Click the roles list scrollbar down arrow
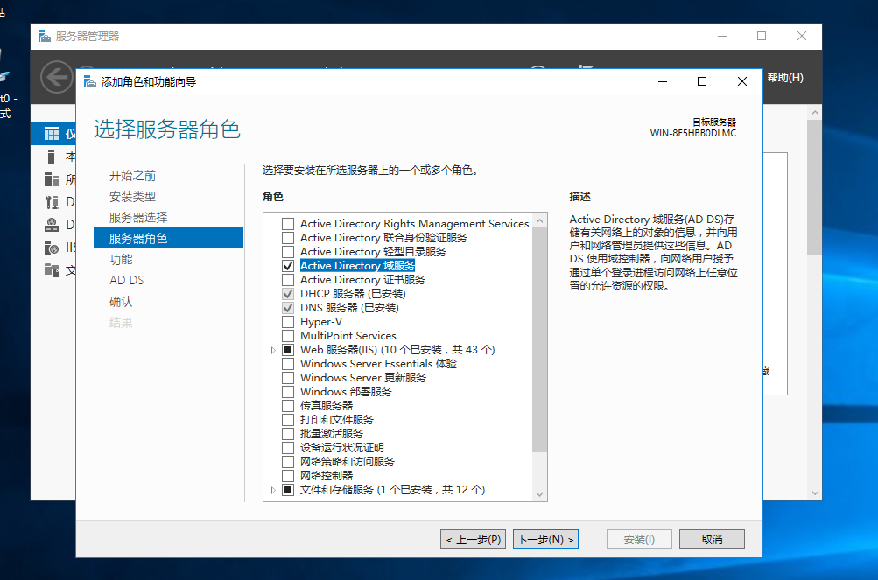878x580 pixels. [540, 493]
